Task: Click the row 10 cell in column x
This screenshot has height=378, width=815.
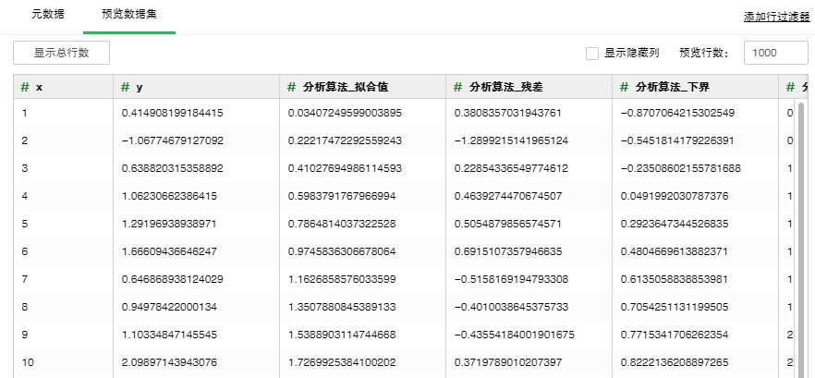Action: click(x=28, y=362)
